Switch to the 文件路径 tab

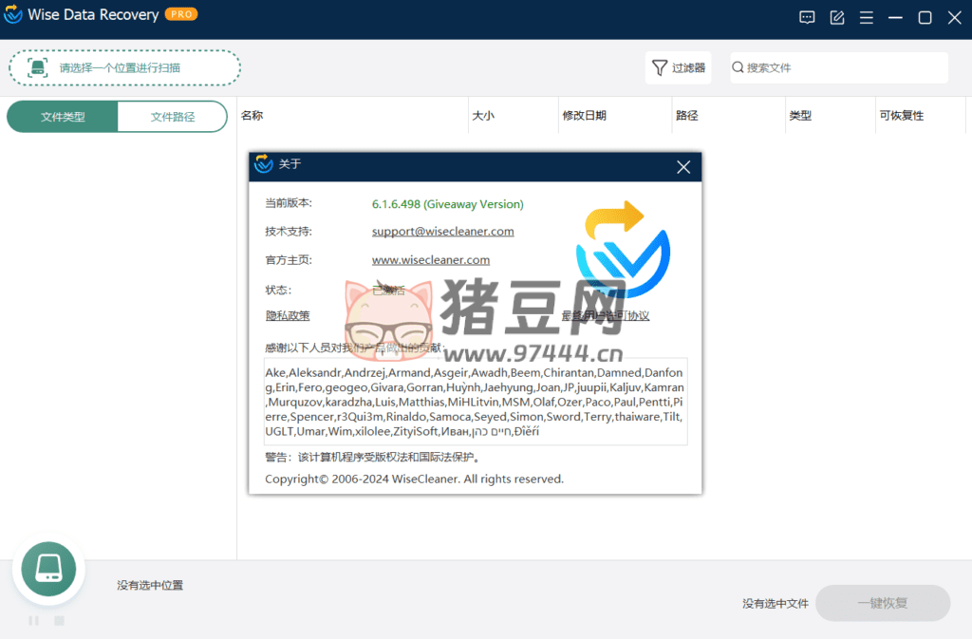pos(173,117)
